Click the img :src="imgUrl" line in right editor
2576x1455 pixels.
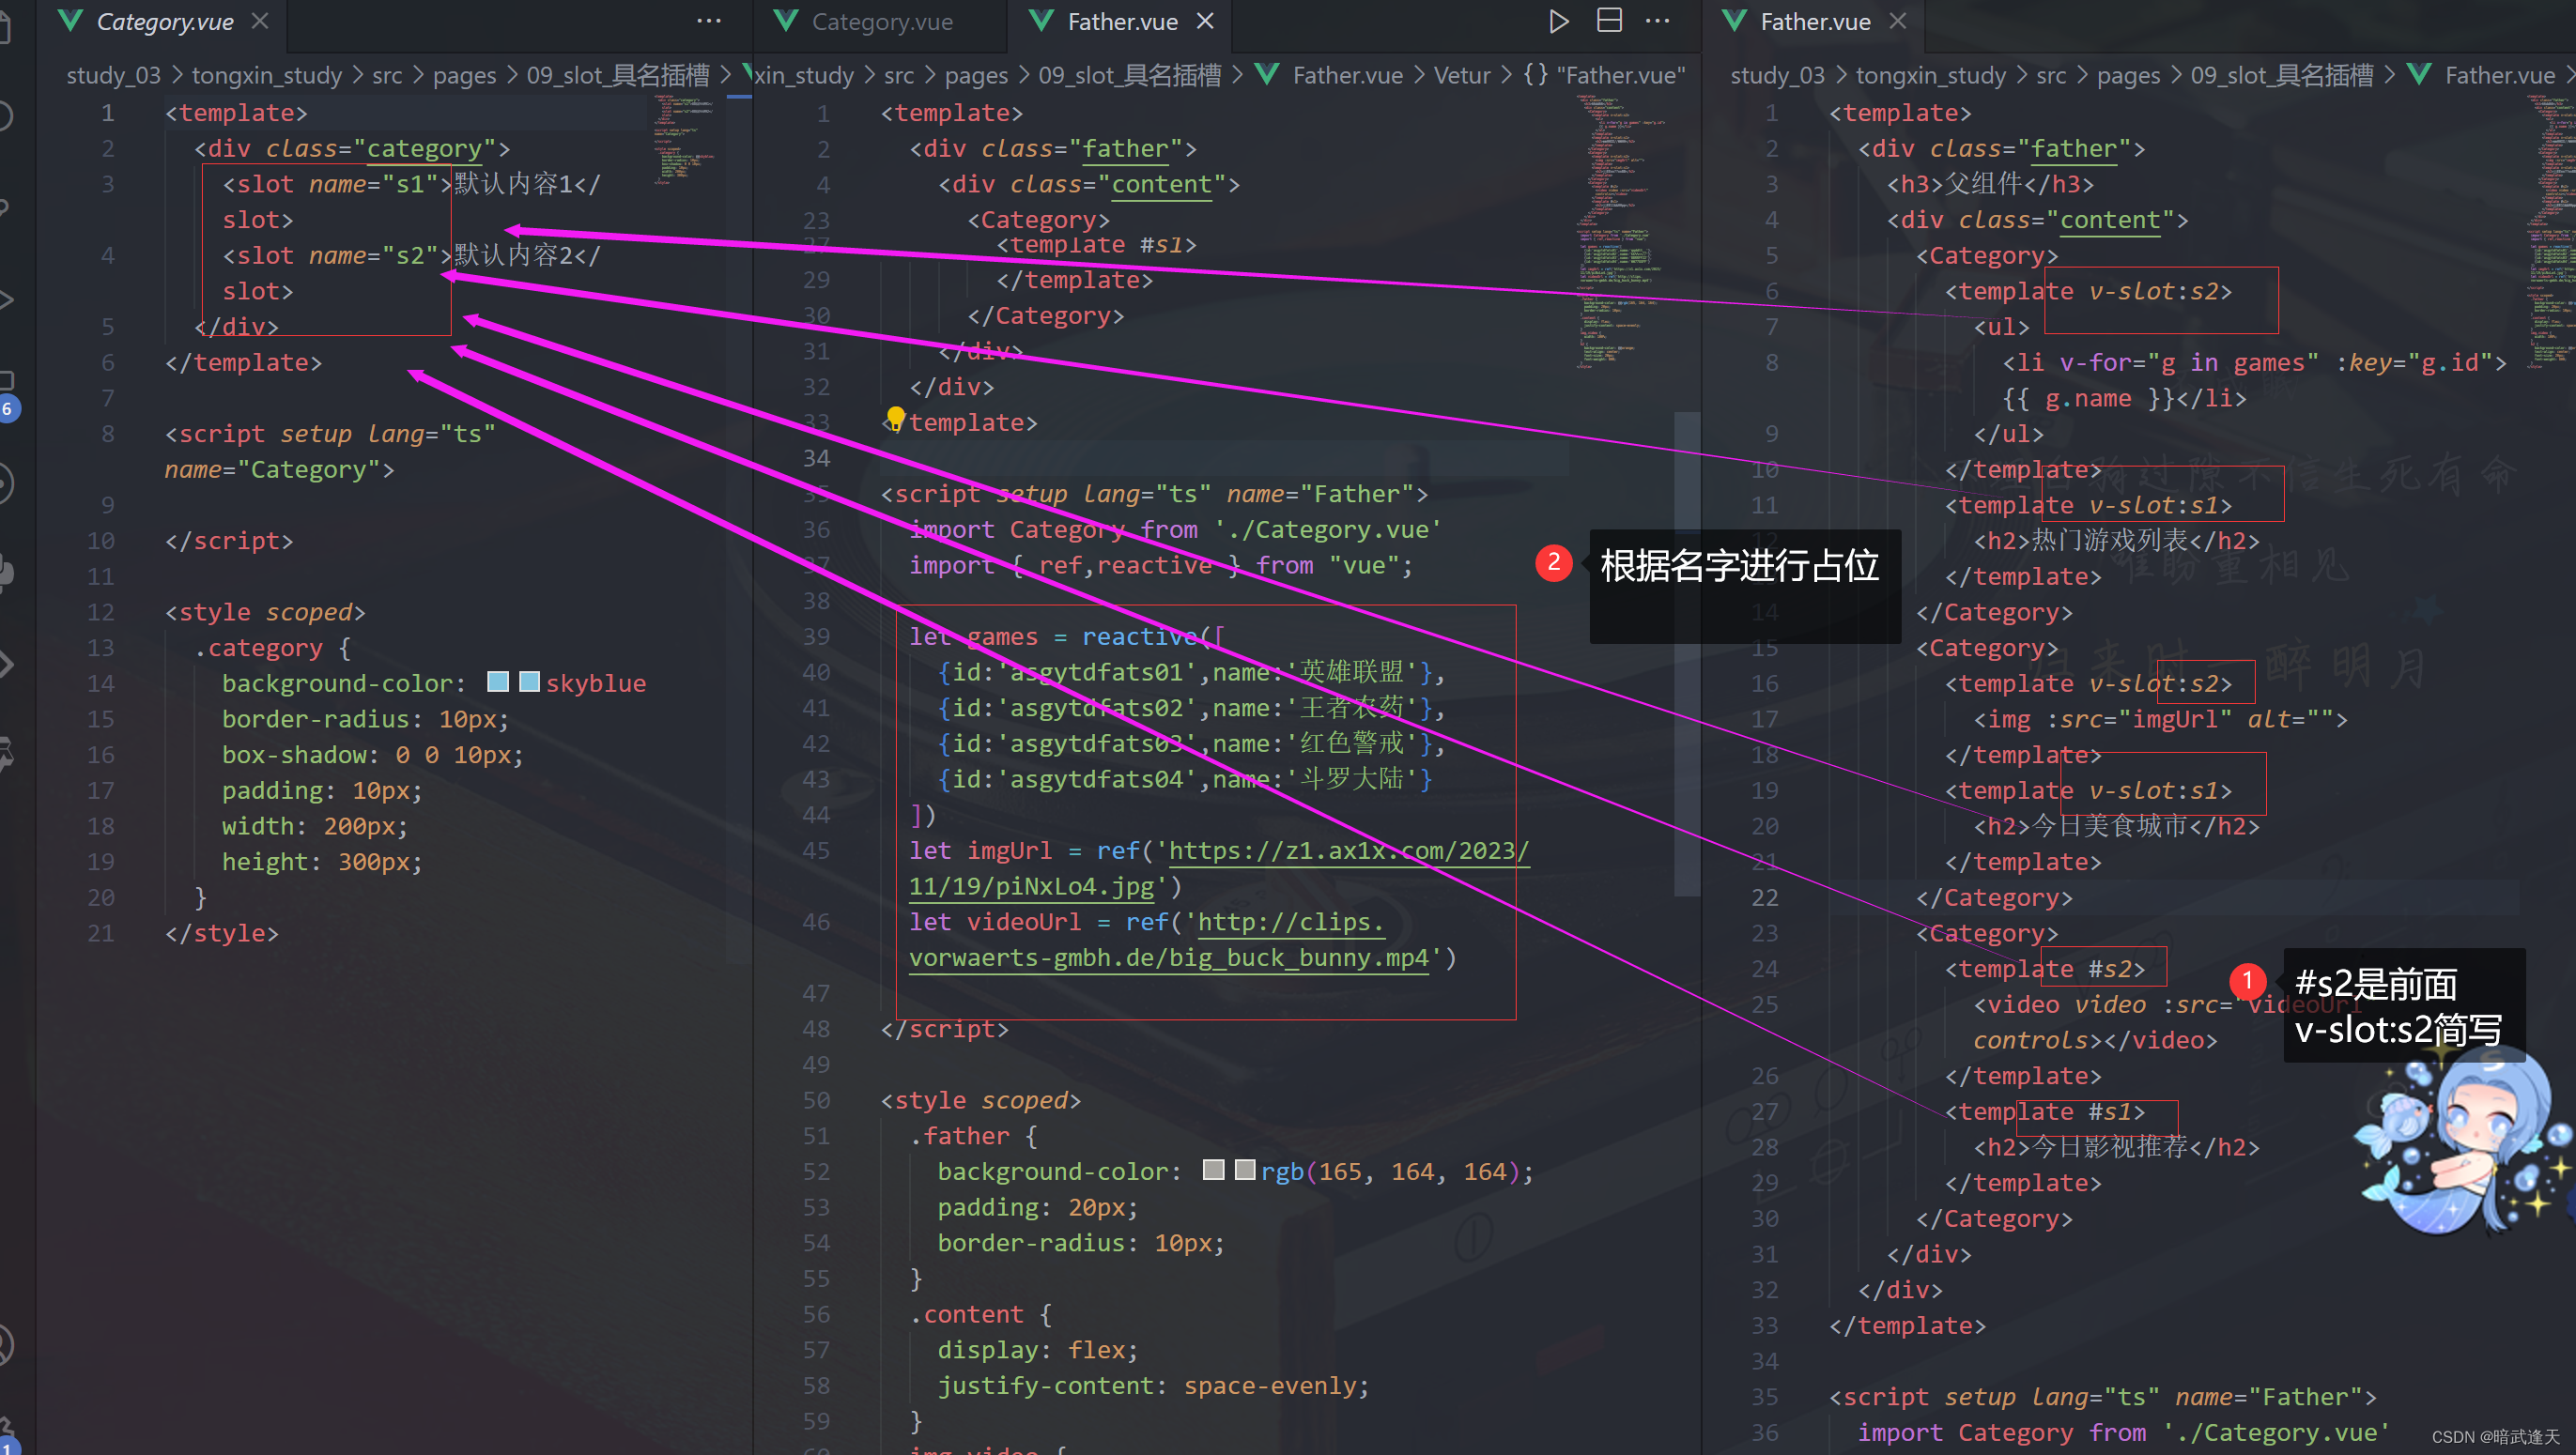2160,718
